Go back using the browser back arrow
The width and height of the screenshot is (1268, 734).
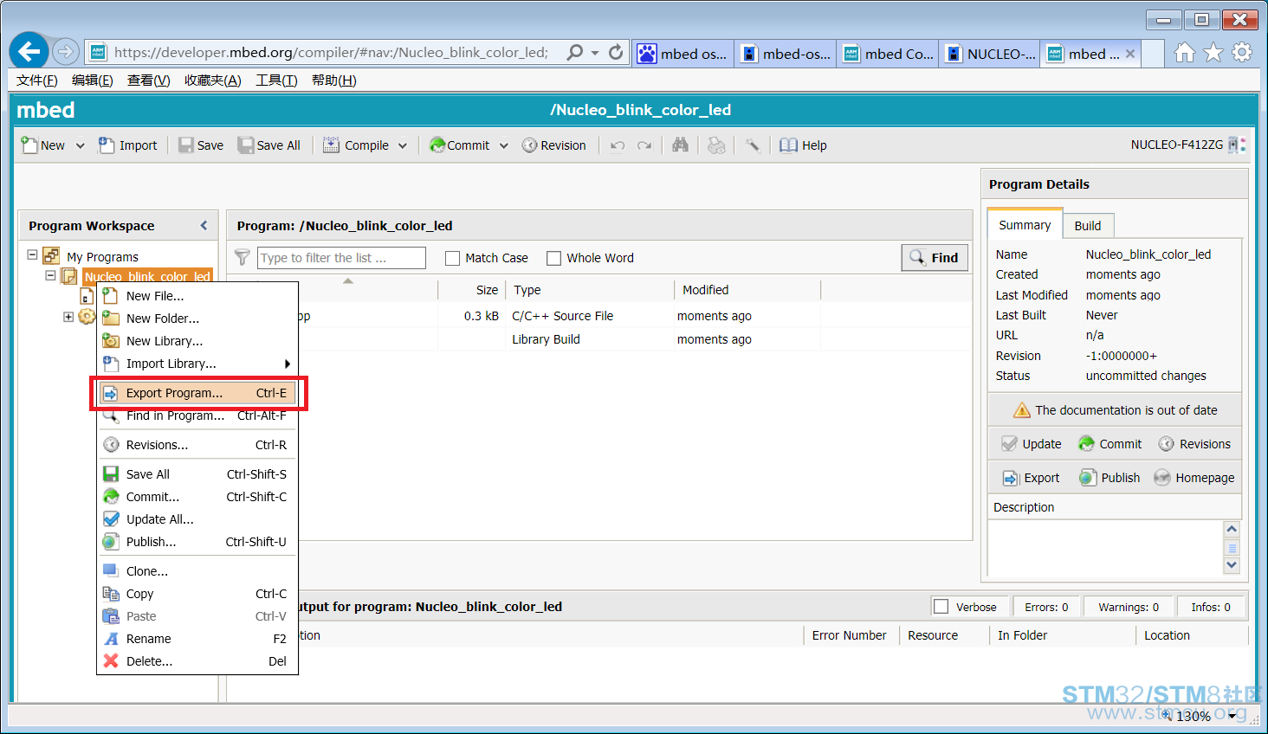click(29, 52)
